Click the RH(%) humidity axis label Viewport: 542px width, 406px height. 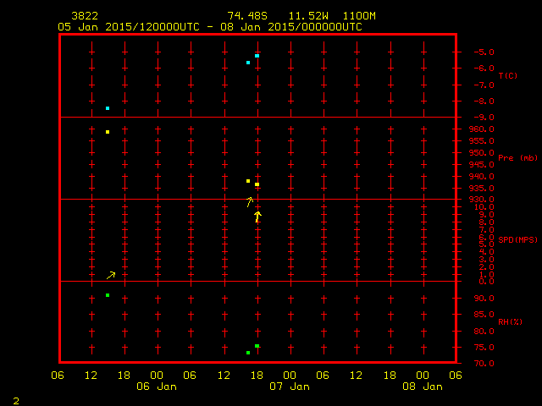point(509,321)
